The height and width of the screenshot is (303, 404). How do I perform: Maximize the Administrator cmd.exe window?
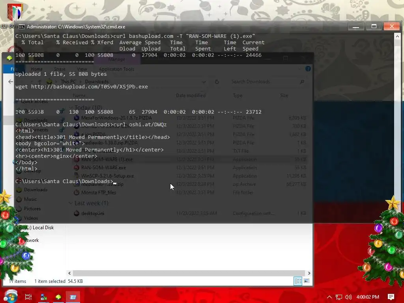pos(374,26)
